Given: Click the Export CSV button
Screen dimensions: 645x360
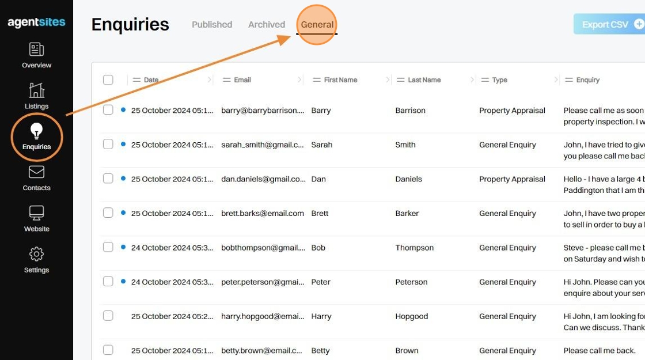Looking at the screenshot, I should coord(605,24).
